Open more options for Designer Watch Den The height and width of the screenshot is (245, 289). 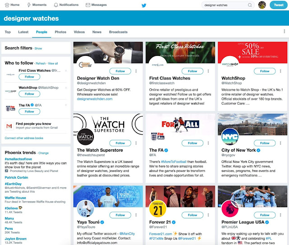tap(136, 71)
